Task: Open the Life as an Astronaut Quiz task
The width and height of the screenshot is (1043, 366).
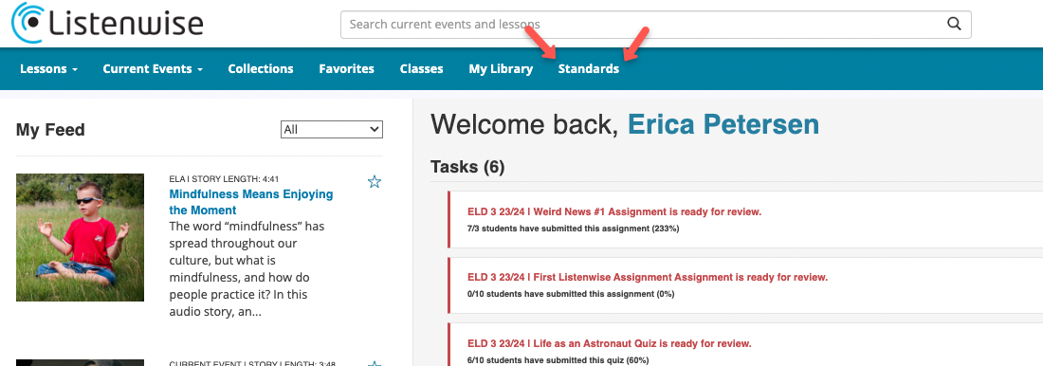Action: pos(610,343)
